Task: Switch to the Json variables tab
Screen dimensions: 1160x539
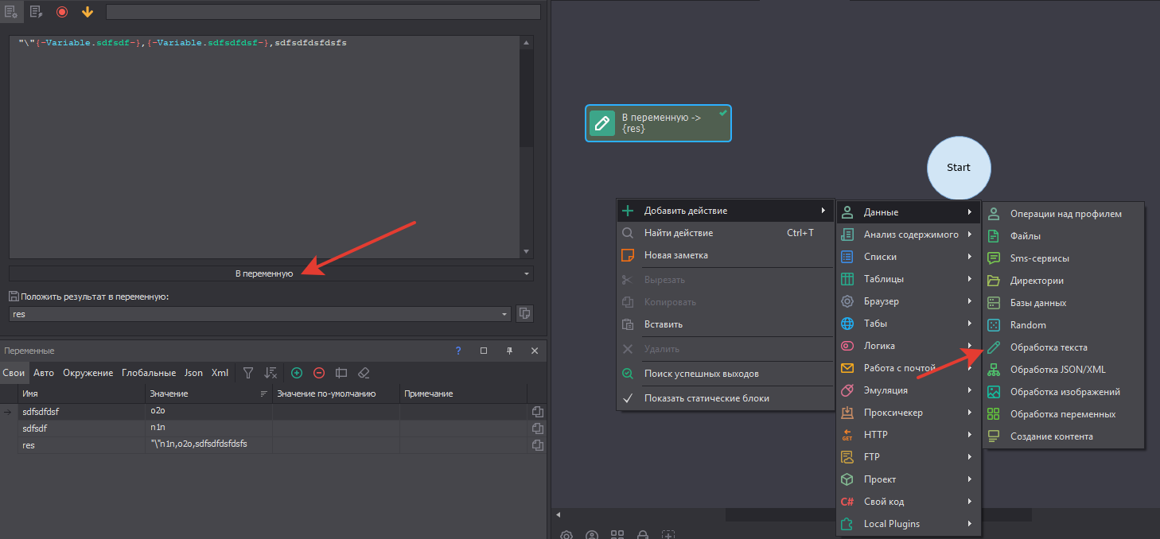Action: click(193, 373)
